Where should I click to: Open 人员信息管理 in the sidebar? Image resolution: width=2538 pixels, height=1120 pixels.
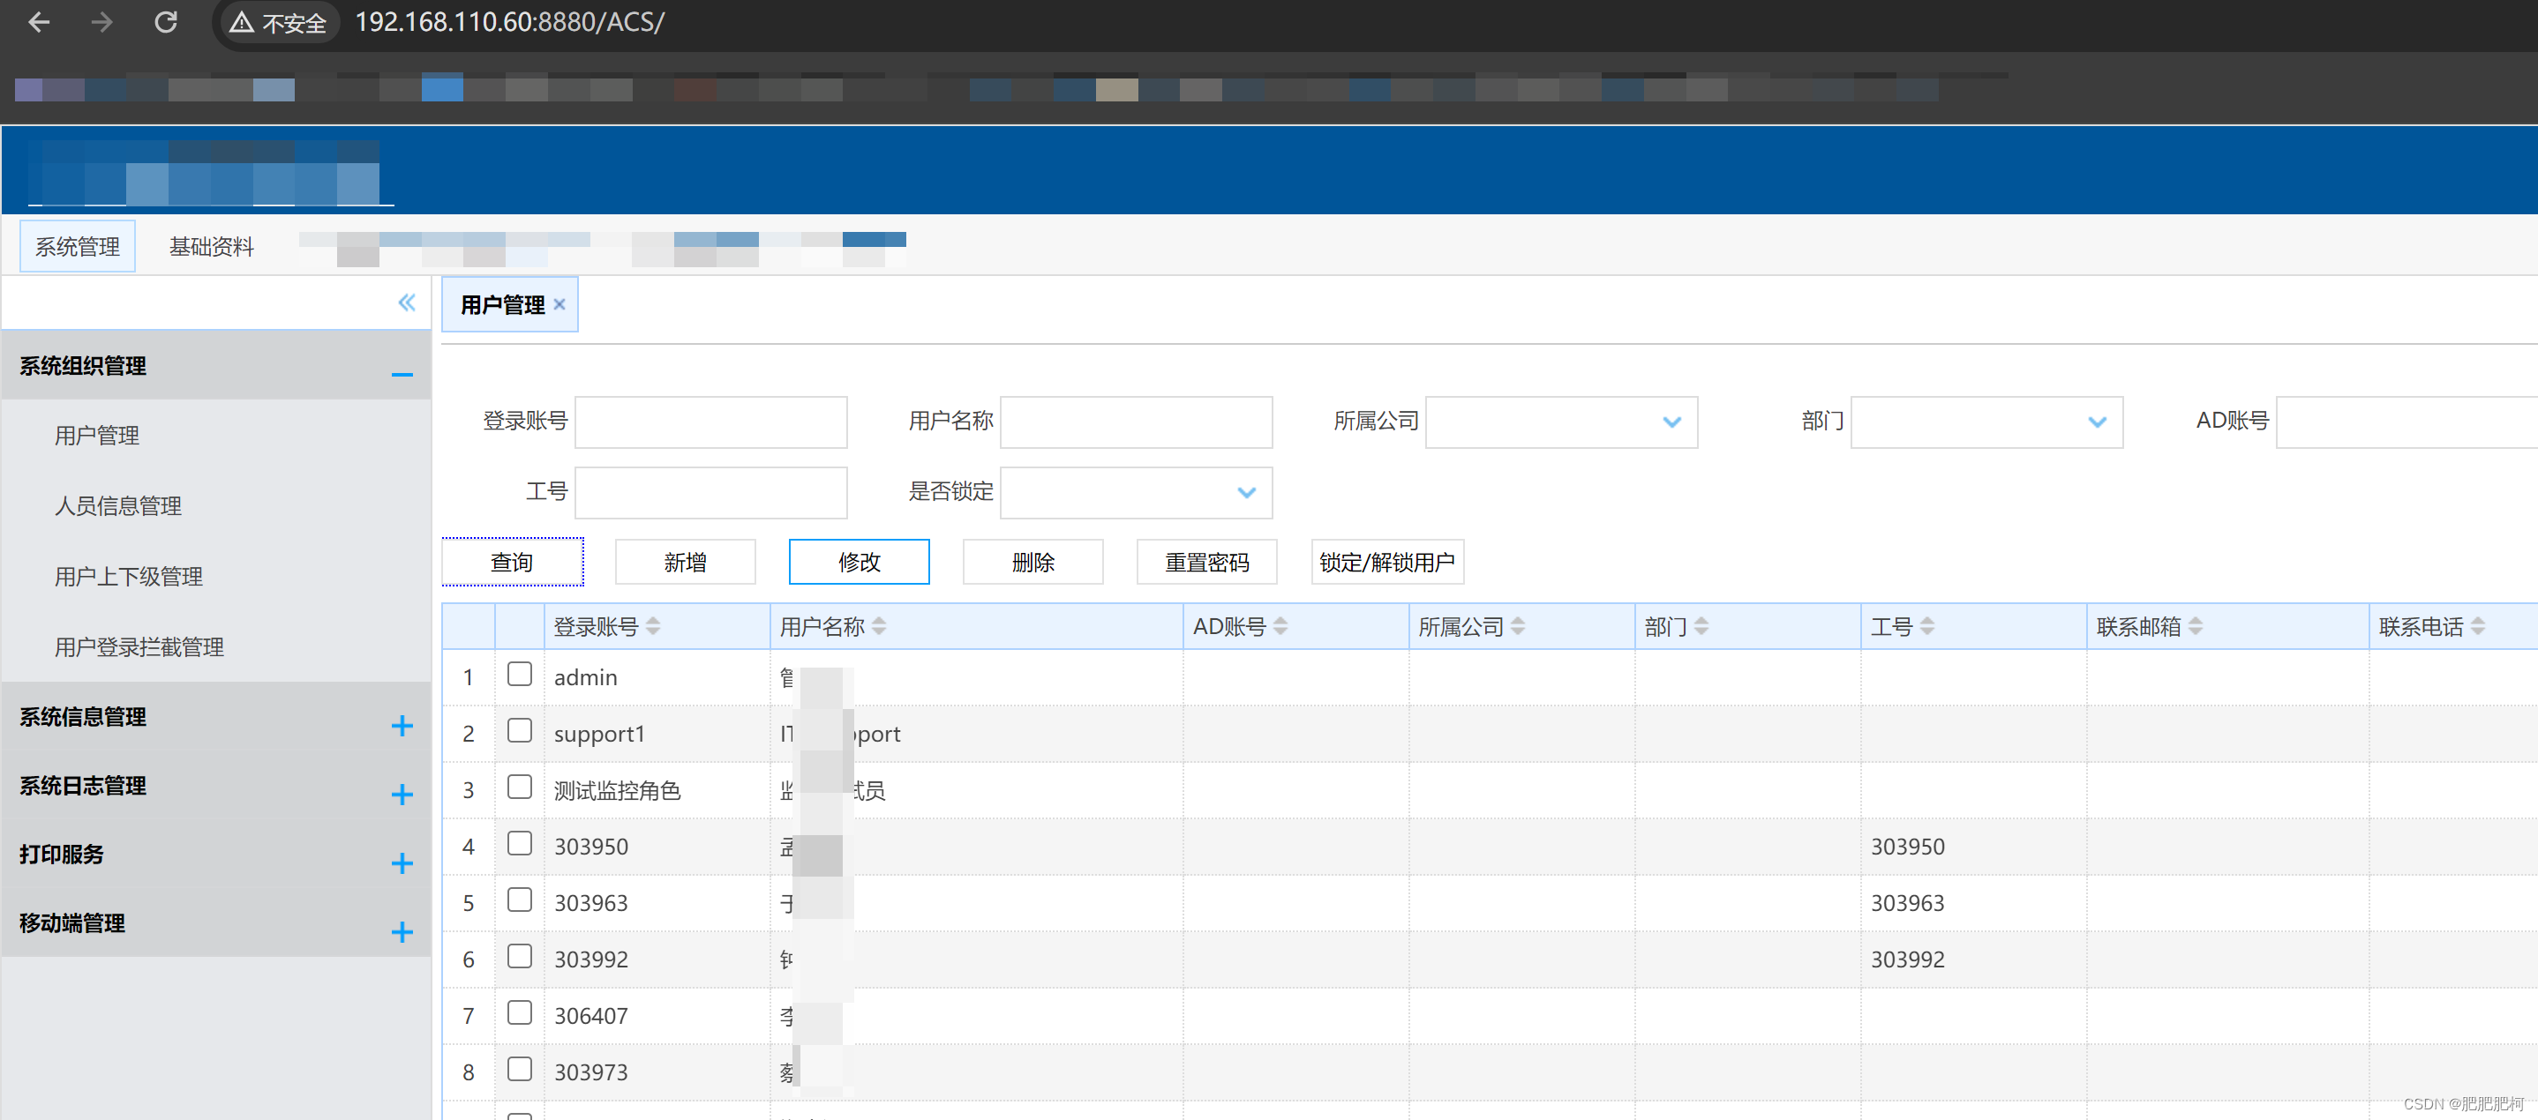[118, 506]
